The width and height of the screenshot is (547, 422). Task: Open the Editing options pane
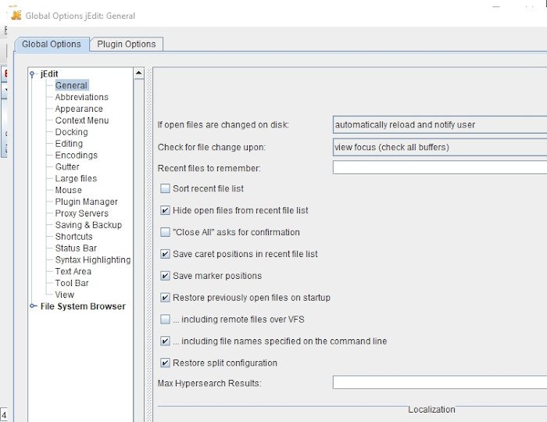[x=69, y=144]
